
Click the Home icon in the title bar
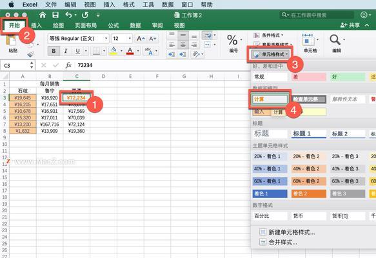coord(43,15)
